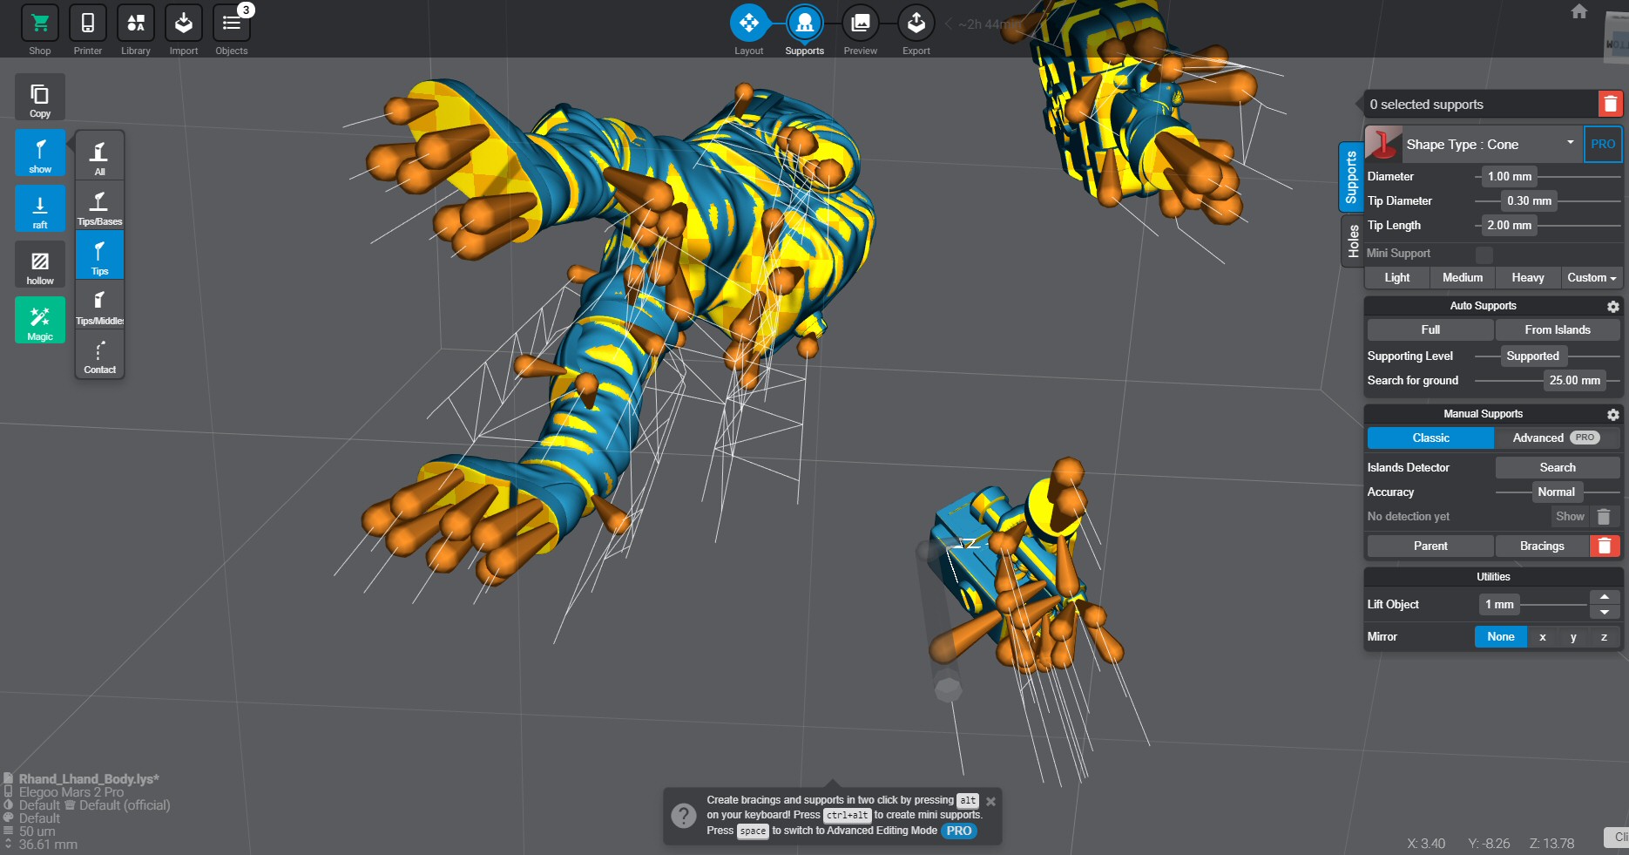Image resolution: width=1629 pixels, height=855 pixels.
Task: Open the Objects list
Action: [x=231, y=29]
